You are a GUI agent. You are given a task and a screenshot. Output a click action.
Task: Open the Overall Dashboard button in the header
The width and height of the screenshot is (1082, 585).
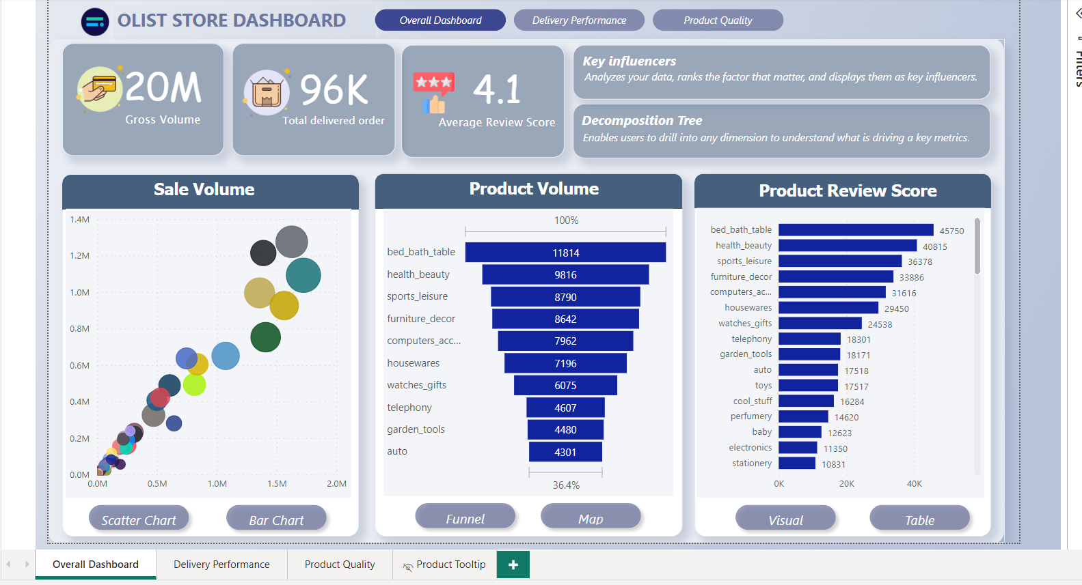click(x=440, y=20)
